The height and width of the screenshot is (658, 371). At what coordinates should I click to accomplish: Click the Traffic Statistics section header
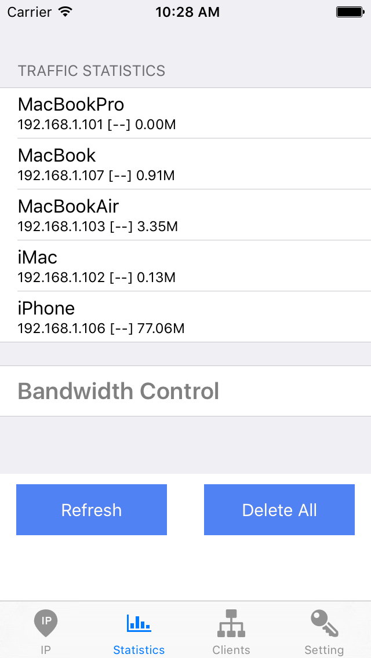(91, 71)
